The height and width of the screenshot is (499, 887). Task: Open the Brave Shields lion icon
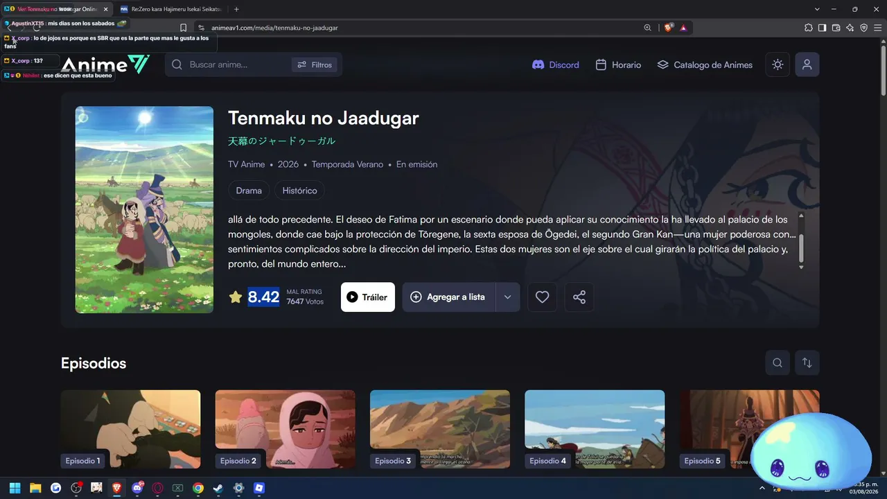tap(669, 28)
